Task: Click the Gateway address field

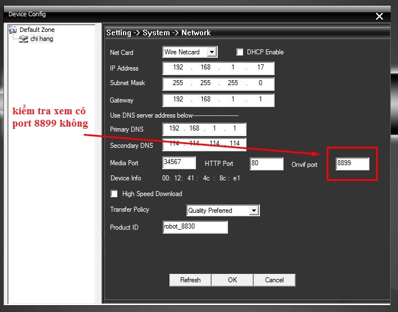Action: (218, 100)
